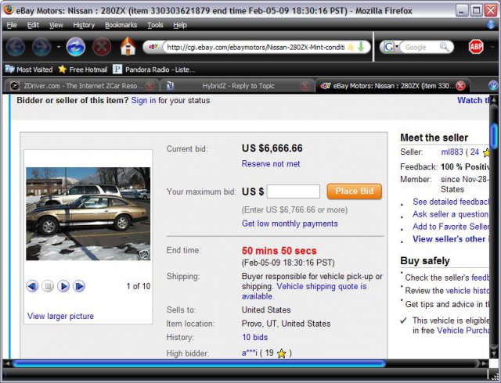Open the search engine selector dropdown
The image size is (501, 383).
tap(391, 47)
